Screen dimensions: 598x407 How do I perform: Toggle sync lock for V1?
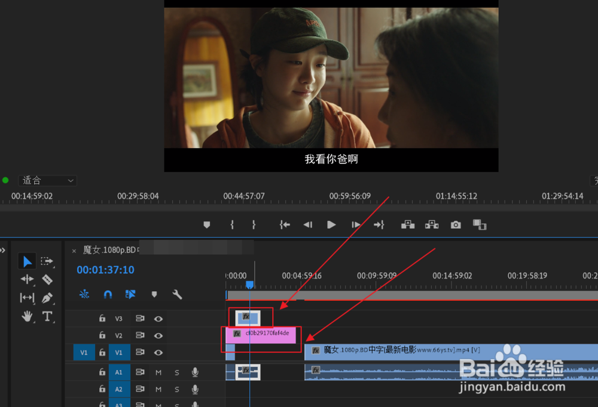click(x=140, y=352)
